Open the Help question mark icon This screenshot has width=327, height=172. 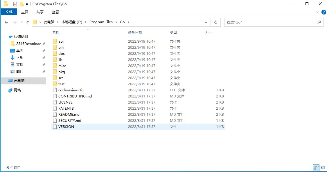[324, 12]
